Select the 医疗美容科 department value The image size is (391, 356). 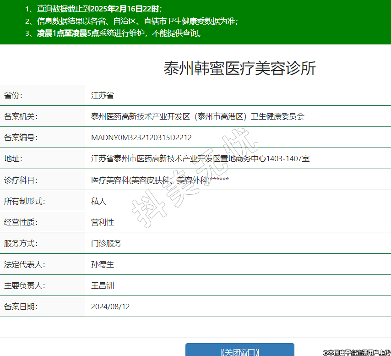click(159, 180)
